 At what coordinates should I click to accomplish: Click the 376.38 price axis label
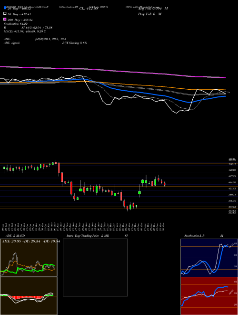click(233, 201)
